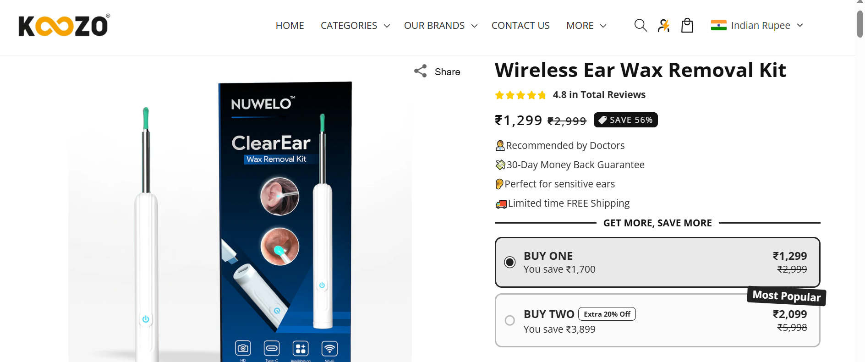Click the account login icon
865x362 pixels.
point(663,25)
